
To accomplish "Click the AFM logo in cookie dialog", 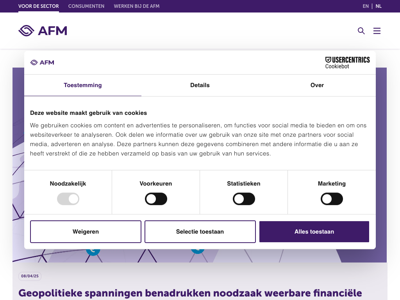I will [42, 62].
